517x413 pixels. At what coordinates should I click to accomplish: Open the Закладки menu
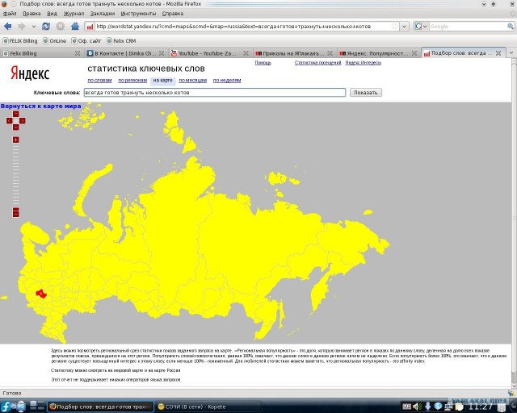[x=103, y=14]
